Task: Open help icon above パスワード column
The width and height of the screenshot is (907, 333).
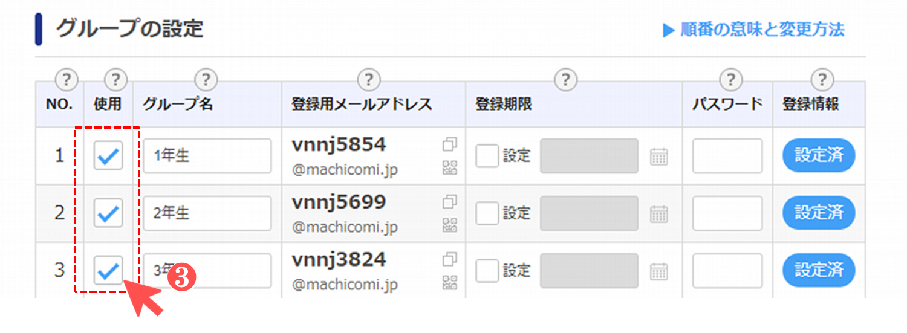Action: coord(730,79)
